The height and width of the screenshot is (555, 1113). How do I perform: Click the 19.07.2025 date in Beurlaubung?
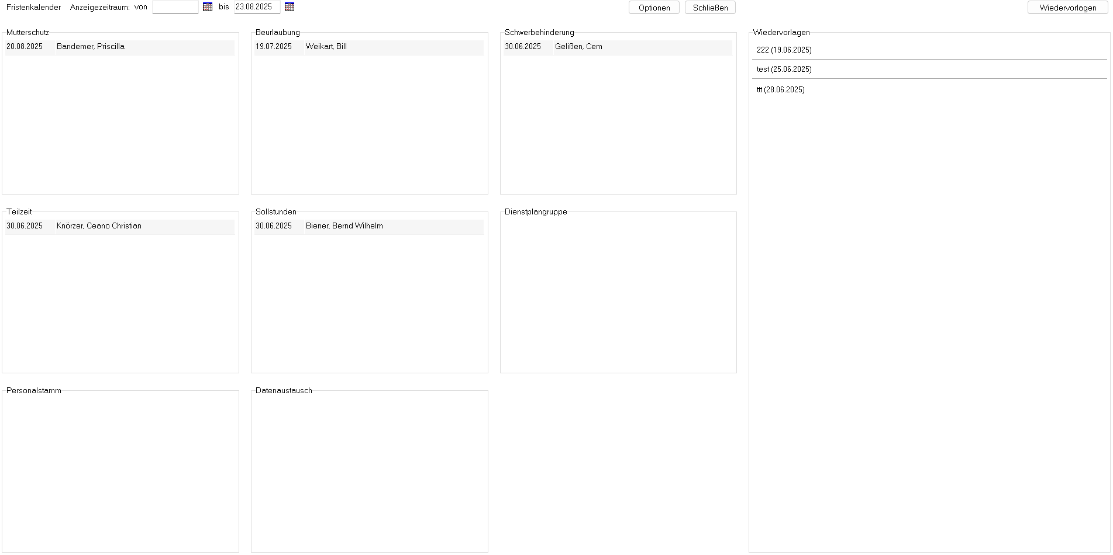pyautogui.click(x=274, y=47)
